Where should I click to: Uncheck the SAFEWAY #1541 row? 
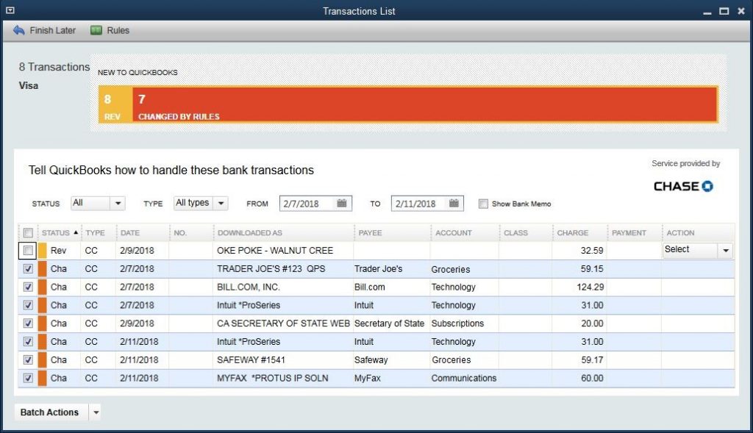[x=29, y=360]
